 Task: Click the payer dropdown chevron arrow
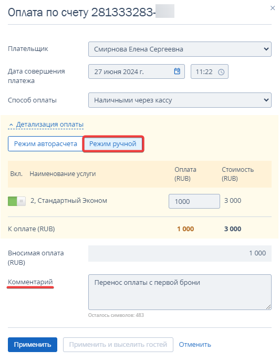click(x=266, y=49)
